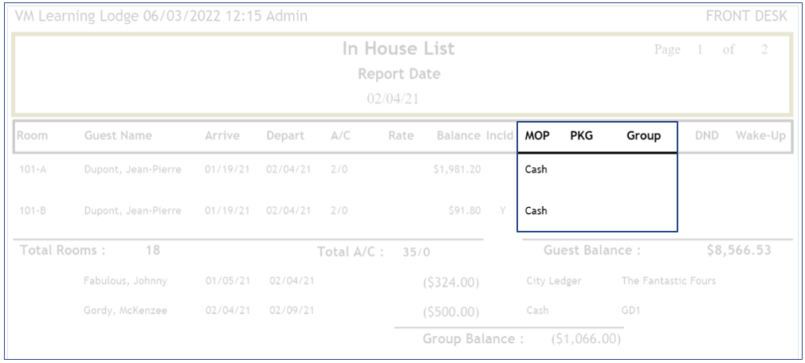This screenshot has width=805, height=363.
Task: Click the Room column header
Action: [31, 136]
